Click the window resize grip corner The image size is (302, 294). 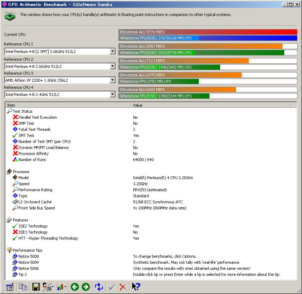299,291
